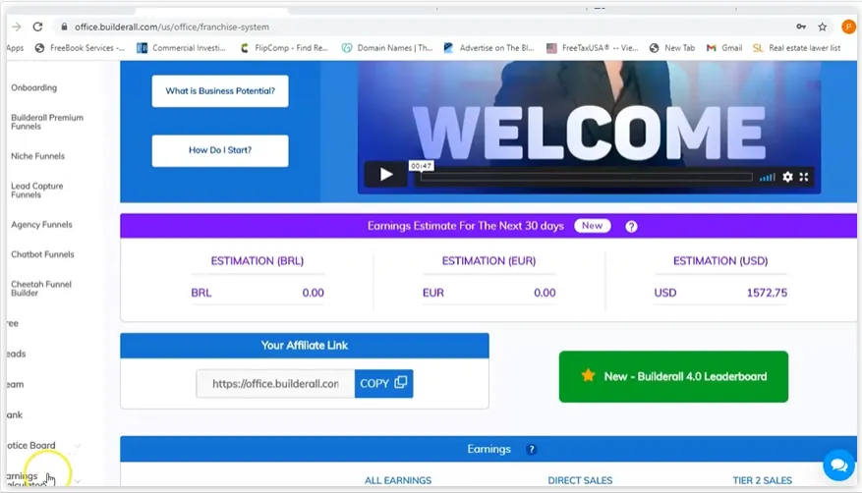Open FreeTaxUSA bookmark
Screen dimensions: 862x493
coord(592,48)
